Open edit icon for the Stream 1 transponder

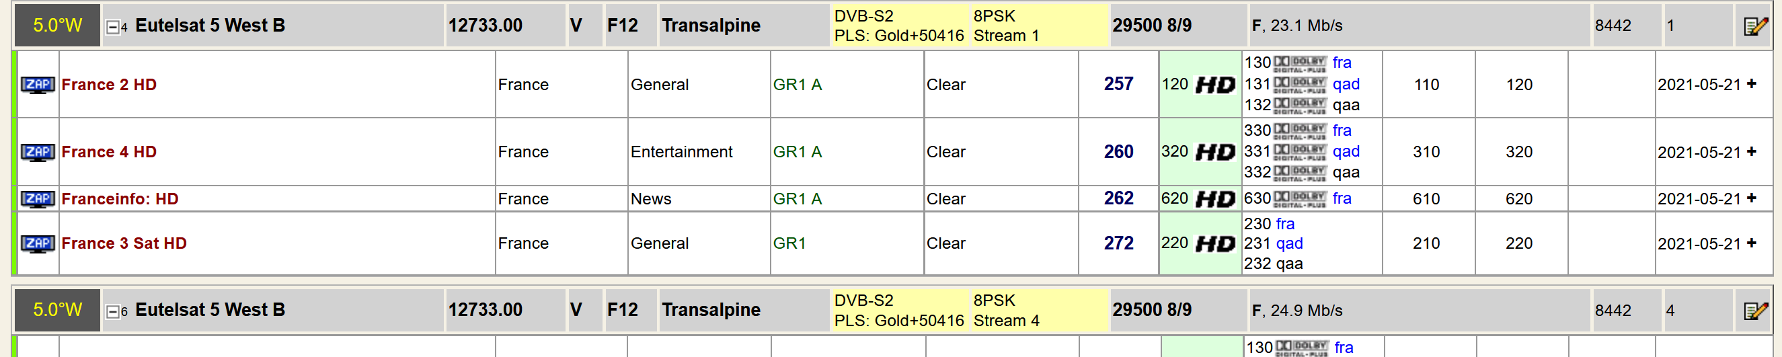pos(1755,26)
